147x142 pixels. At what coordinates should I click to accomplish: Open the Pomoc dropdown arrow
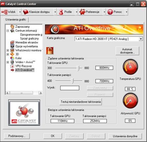pyautogui.click(x=126, y=12)
